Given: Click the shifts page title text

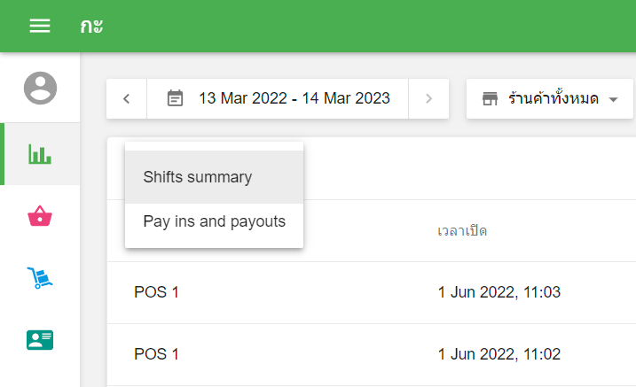Looking at the screenshot, I should [91, 26].
